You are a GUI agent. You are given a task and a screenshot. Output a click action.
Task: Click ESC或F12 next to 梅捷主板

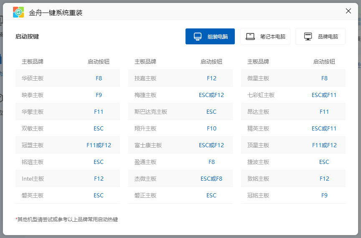click(211, 95)
